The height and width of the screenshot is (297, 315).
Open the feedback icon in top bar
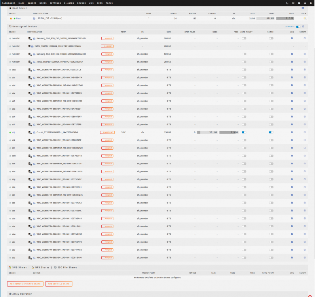(x=293, y=3)
